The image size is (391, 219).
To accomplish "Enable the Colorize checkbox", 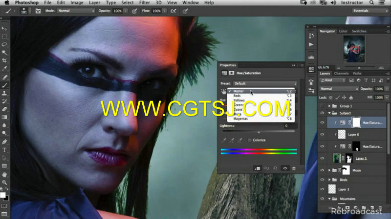I will tap(250, 140).
